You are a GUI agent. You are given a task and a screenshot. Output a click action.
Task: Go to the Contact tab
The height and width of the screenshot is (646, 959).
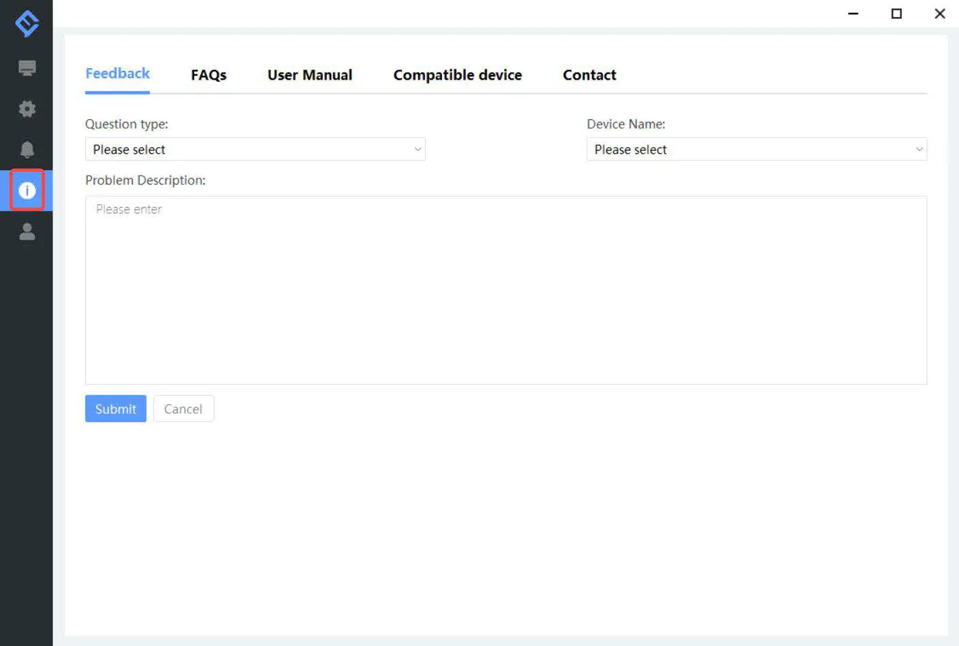(589, 75)
